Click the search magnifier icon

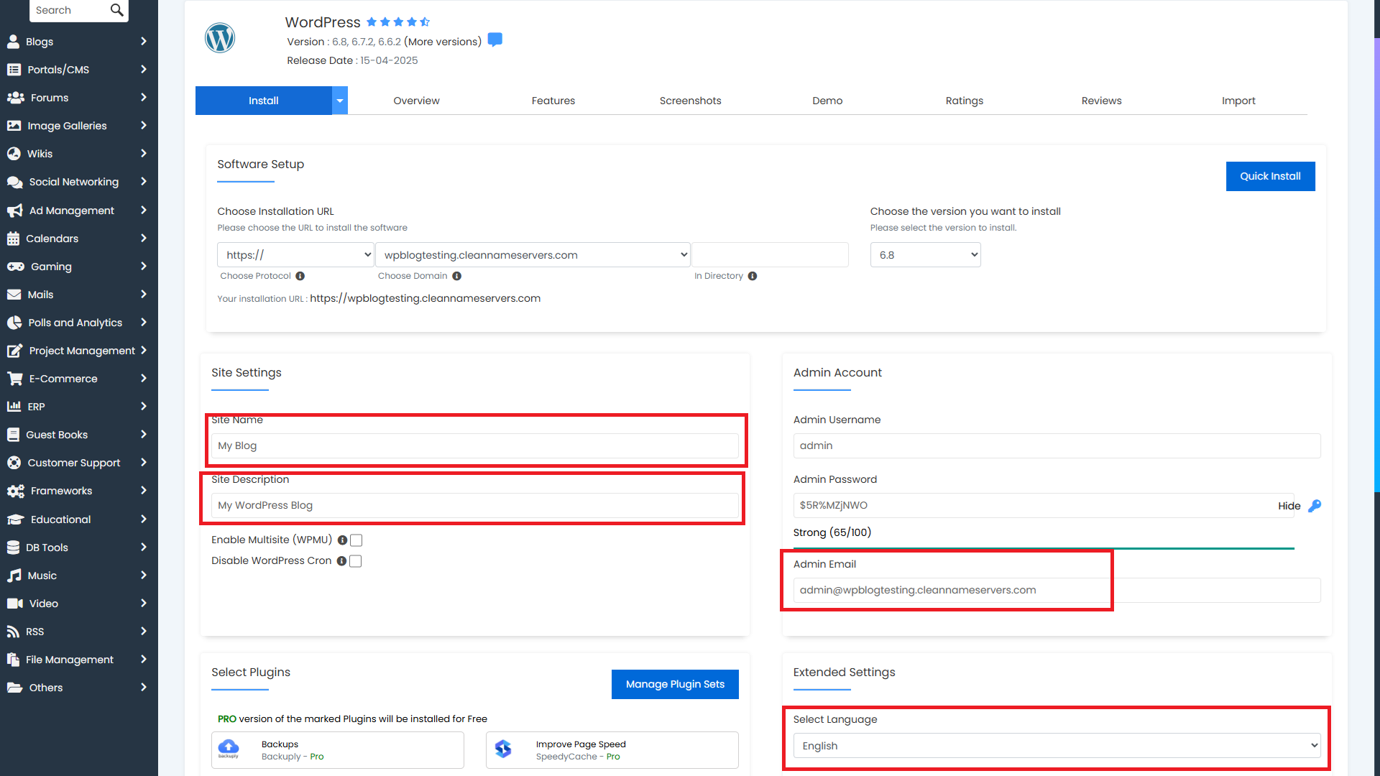click(x=116, y=10)
